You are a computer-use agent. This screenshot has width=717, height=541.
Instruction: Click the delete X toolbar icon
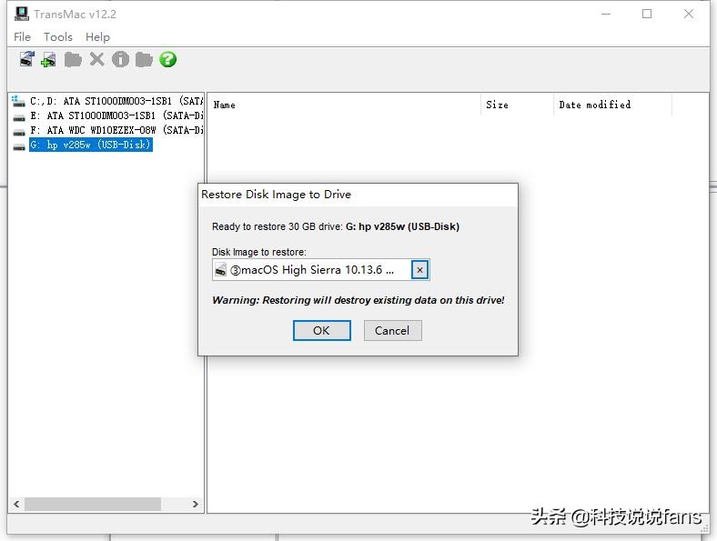tap(96, 59)
